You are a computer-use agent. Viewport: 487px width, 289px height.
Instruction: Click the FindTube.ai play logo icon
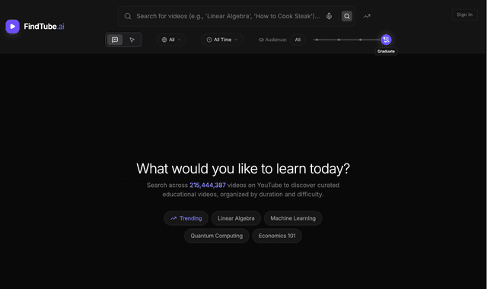tap(12, 27)
